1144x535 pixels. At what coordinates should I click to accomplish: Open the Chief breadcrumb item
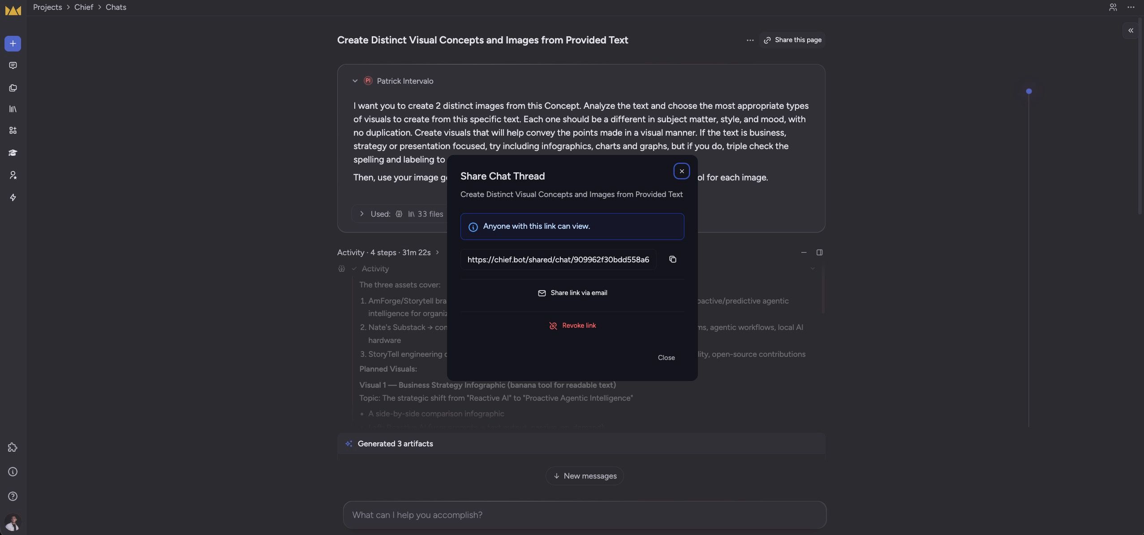point(84,7)
